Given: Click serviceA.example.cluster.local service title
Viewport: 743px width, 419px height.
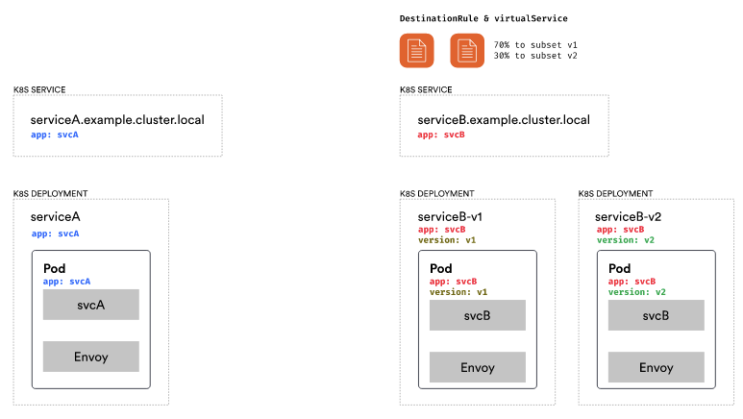Looking at the screenshot, I should coord(117,120).
